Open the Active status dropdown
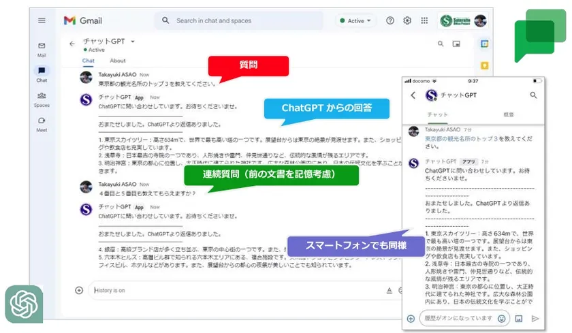This screenshot has width=572, height=333. pyautogui.click(x=355, y=21)
